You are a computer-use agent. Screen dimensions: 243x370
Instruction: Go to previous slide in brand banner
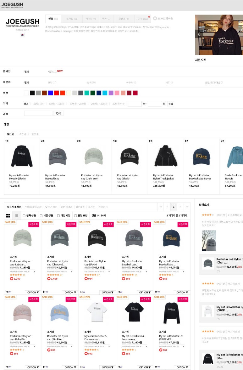tap(198, 34)
